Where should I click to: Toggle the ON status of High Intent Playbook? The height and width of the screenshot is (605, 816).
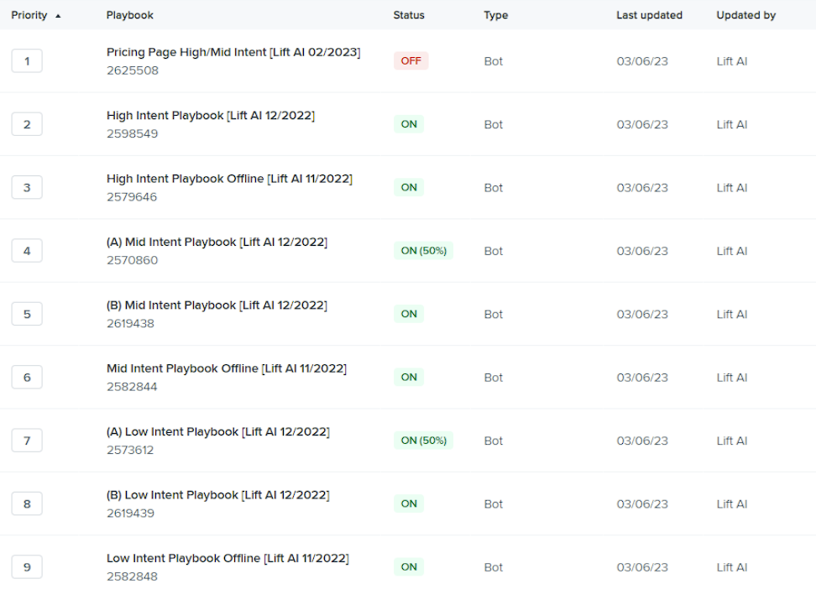tap(409, 123)
